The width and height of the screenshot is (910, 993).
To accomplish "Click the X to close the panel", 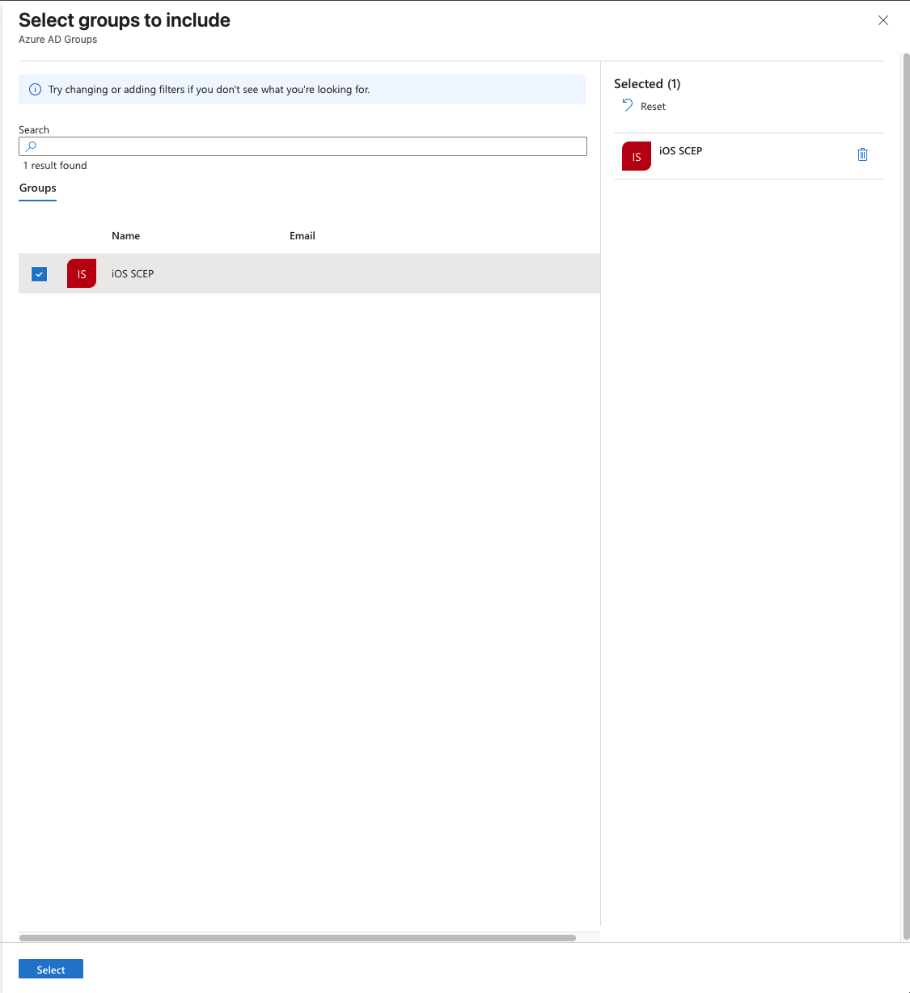I will [x=882, y=20].
